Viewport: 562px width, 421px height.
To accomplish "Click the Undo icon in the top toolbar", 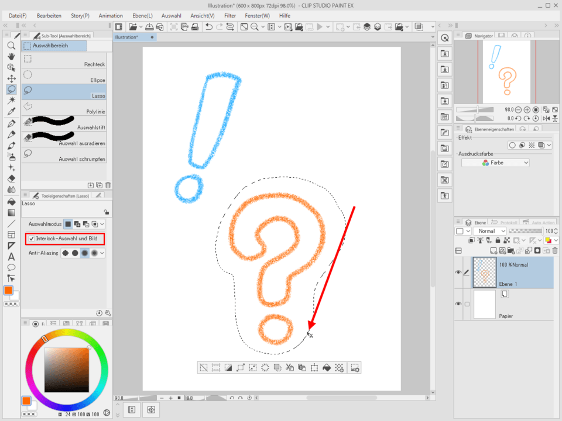I will 209,26.
